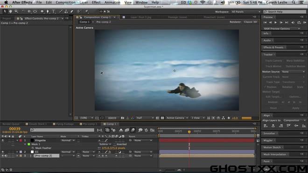Viewport: 308px width, 173px height.
Task: Click the Vingette layer black color swatch
Action: click(32, 140)
